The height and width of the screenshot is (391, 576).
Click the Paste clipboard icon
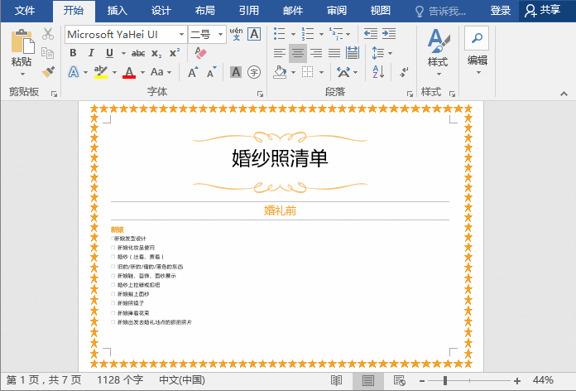(22, 41)
